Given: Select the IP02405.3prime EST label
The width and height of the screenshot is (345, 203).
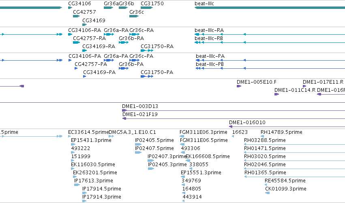Looking at the screenshot, I should 167,165.
